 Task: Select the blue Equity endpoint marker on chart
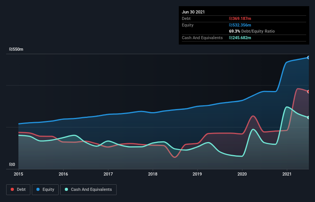(x=308, y=58)
